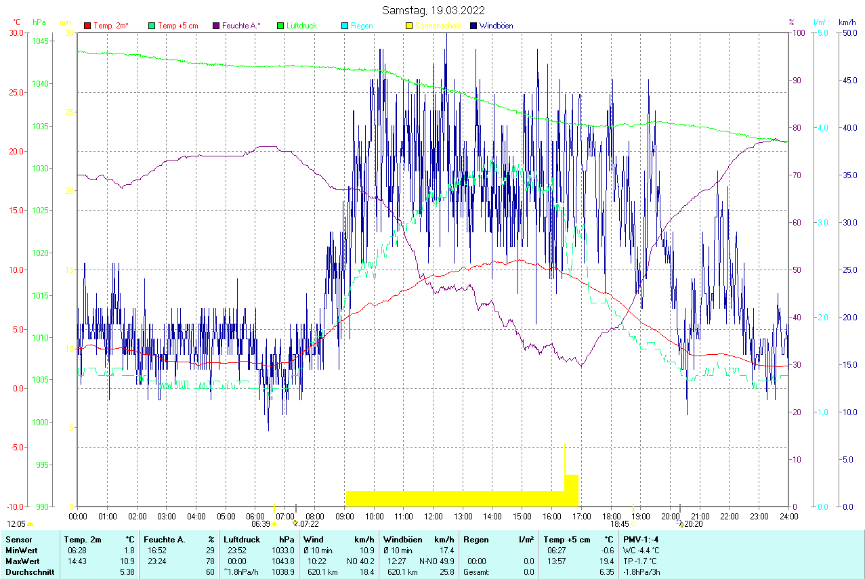The image size is (865, 579).
Task: Click the dark blue Windböen legend swatch
Action: tap(473, 26)
